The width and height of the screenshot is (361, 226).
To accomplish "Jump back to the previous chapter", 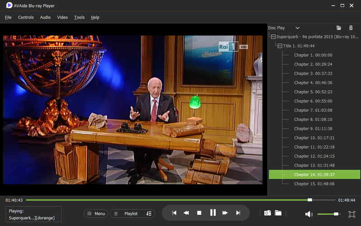I will (174, 213).
